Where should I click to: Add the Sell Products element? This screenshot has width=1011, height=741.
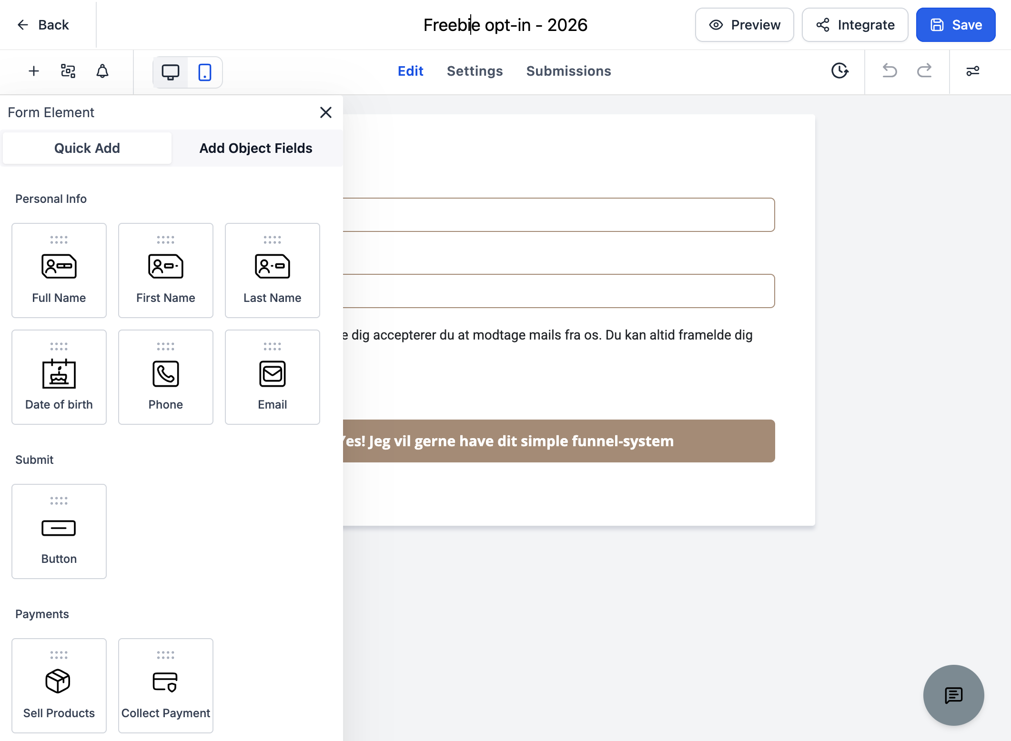pyautogui.click(x=59, y=686)
